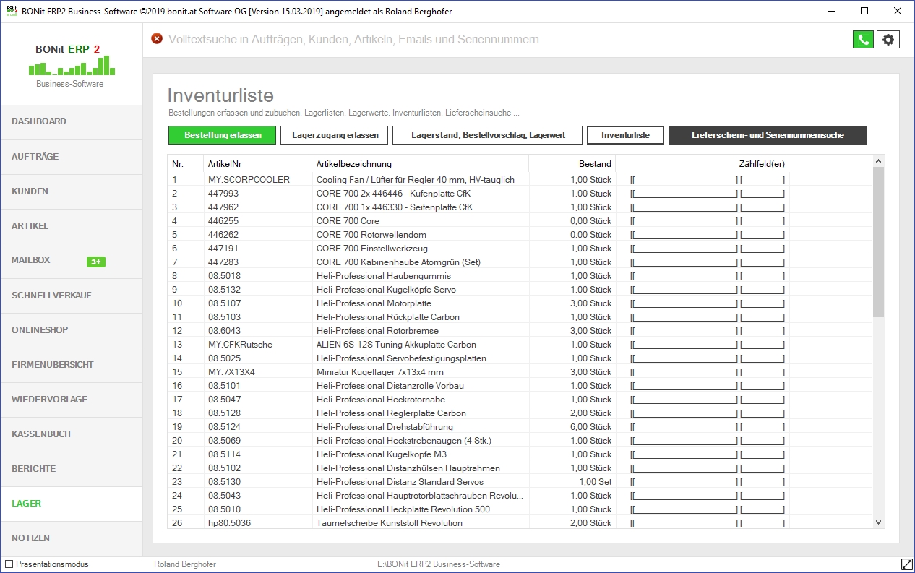
Task: Go to Firmenübersicht
Action: click(x=71, y=365)
